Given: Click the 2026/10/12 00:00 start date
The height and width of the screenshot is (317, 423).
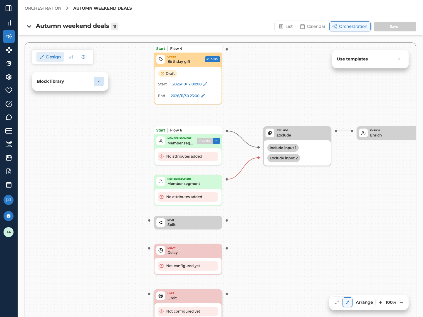Looking at the screenshot, I should pos(187,84).
